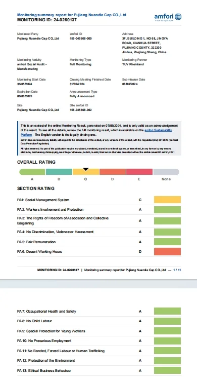Click the orange swatch for PA6 Decent Working Hours
The width and height of the screenshot is (197, 382).
point(167,251)
